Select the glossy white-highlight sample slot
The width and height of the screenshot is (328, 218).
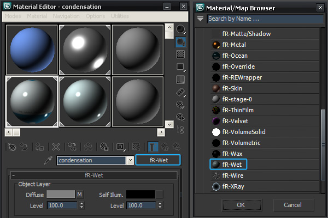(x=85, y=50)
